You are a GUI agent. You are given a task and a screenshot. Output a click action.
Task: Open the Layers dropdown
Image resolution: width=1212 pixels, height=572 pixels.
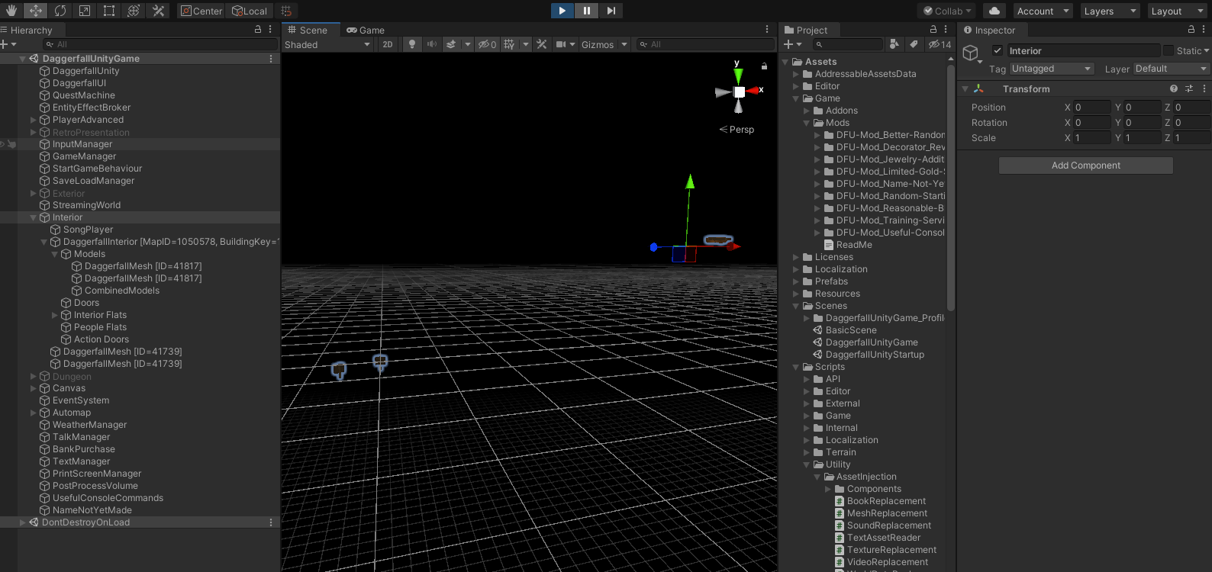coord(1110,11)
